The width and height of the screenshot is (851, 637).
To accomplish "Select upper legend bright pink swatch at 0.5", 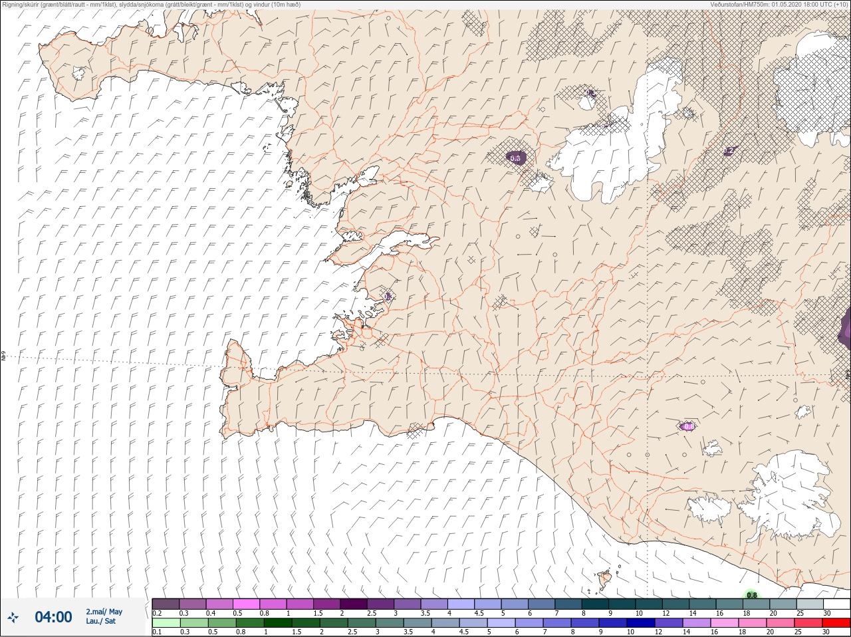I will point(246,604).
